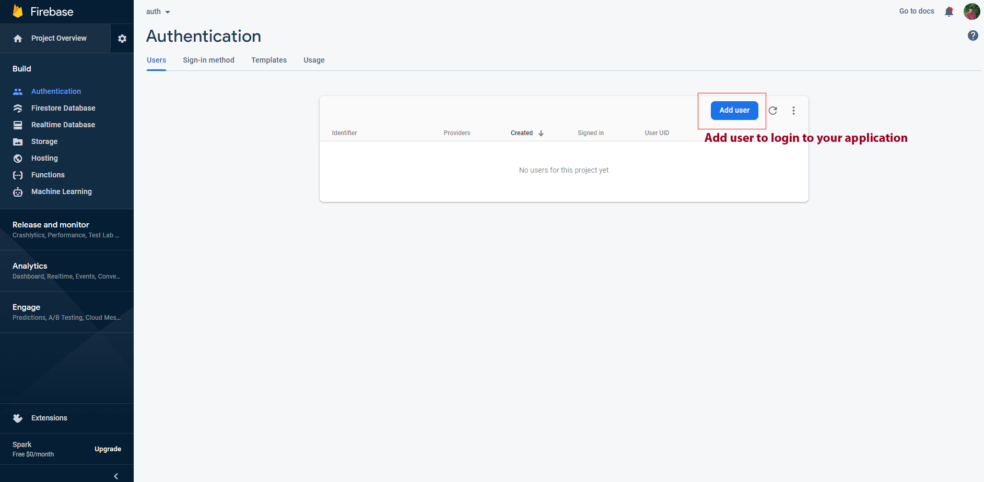Screen dimensions: 984x482
Task: Expand the Analytics section
Action: pyautogui.click(x=30, y=266)
